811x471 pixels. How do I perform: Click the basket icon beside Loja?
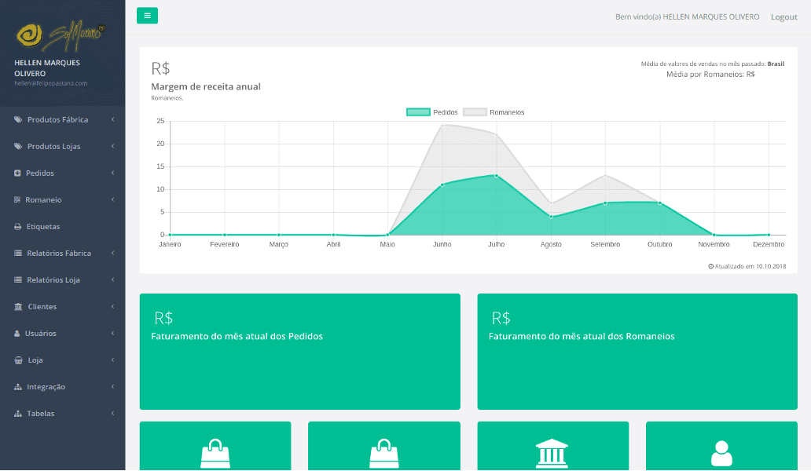click(x=18, y=360)
